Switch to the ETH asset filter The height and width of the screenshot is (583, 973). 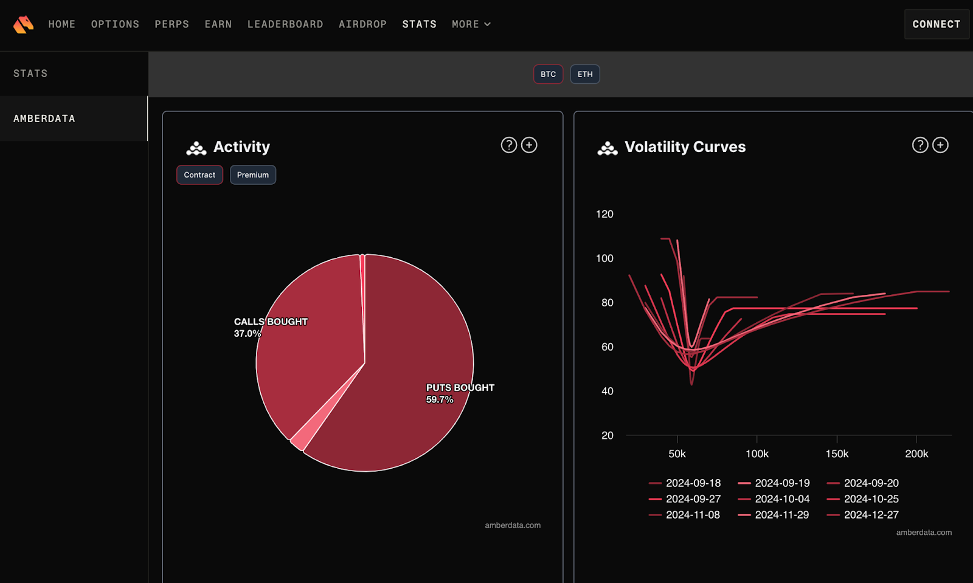coord(584,74)
